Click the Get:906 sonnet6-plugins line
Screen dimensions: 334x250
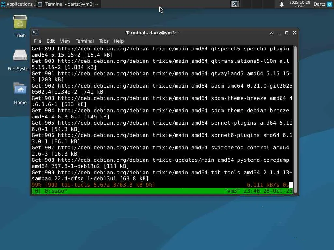point(162,138)
